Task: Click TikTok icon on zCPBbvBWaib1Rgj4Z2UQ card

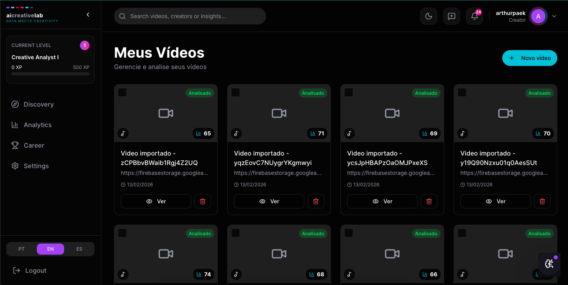Action: [x=123, y=133]
